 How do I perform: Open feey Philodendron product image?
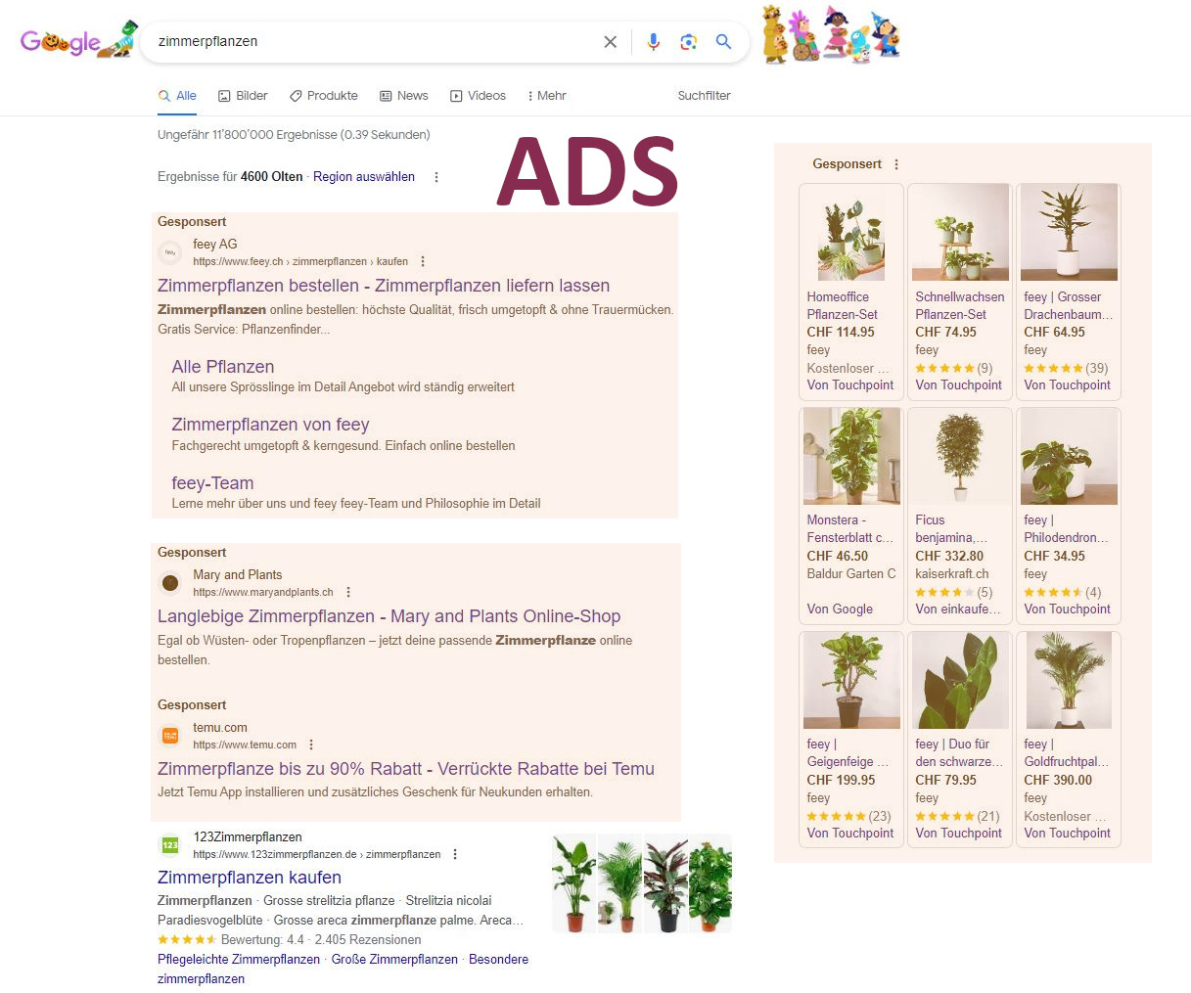click(x=1069, y=457)
